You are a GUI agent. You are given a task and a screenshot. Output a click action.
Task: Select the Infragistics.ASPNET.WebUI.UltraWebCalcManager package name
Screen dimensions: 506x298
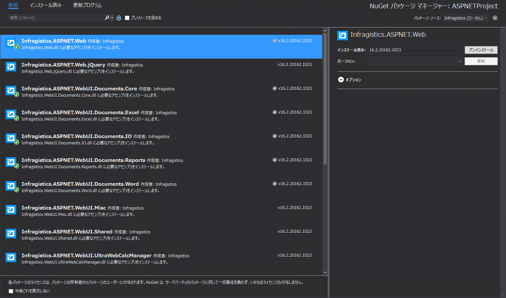tap(86, 255)
